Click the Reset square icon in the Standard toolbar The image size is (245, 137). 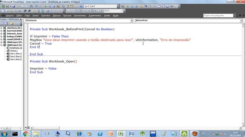tap(54, 6)
